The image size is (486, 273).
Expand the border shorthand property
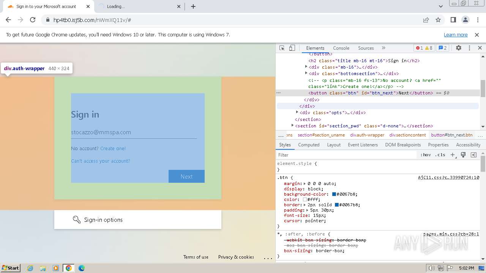305,205
